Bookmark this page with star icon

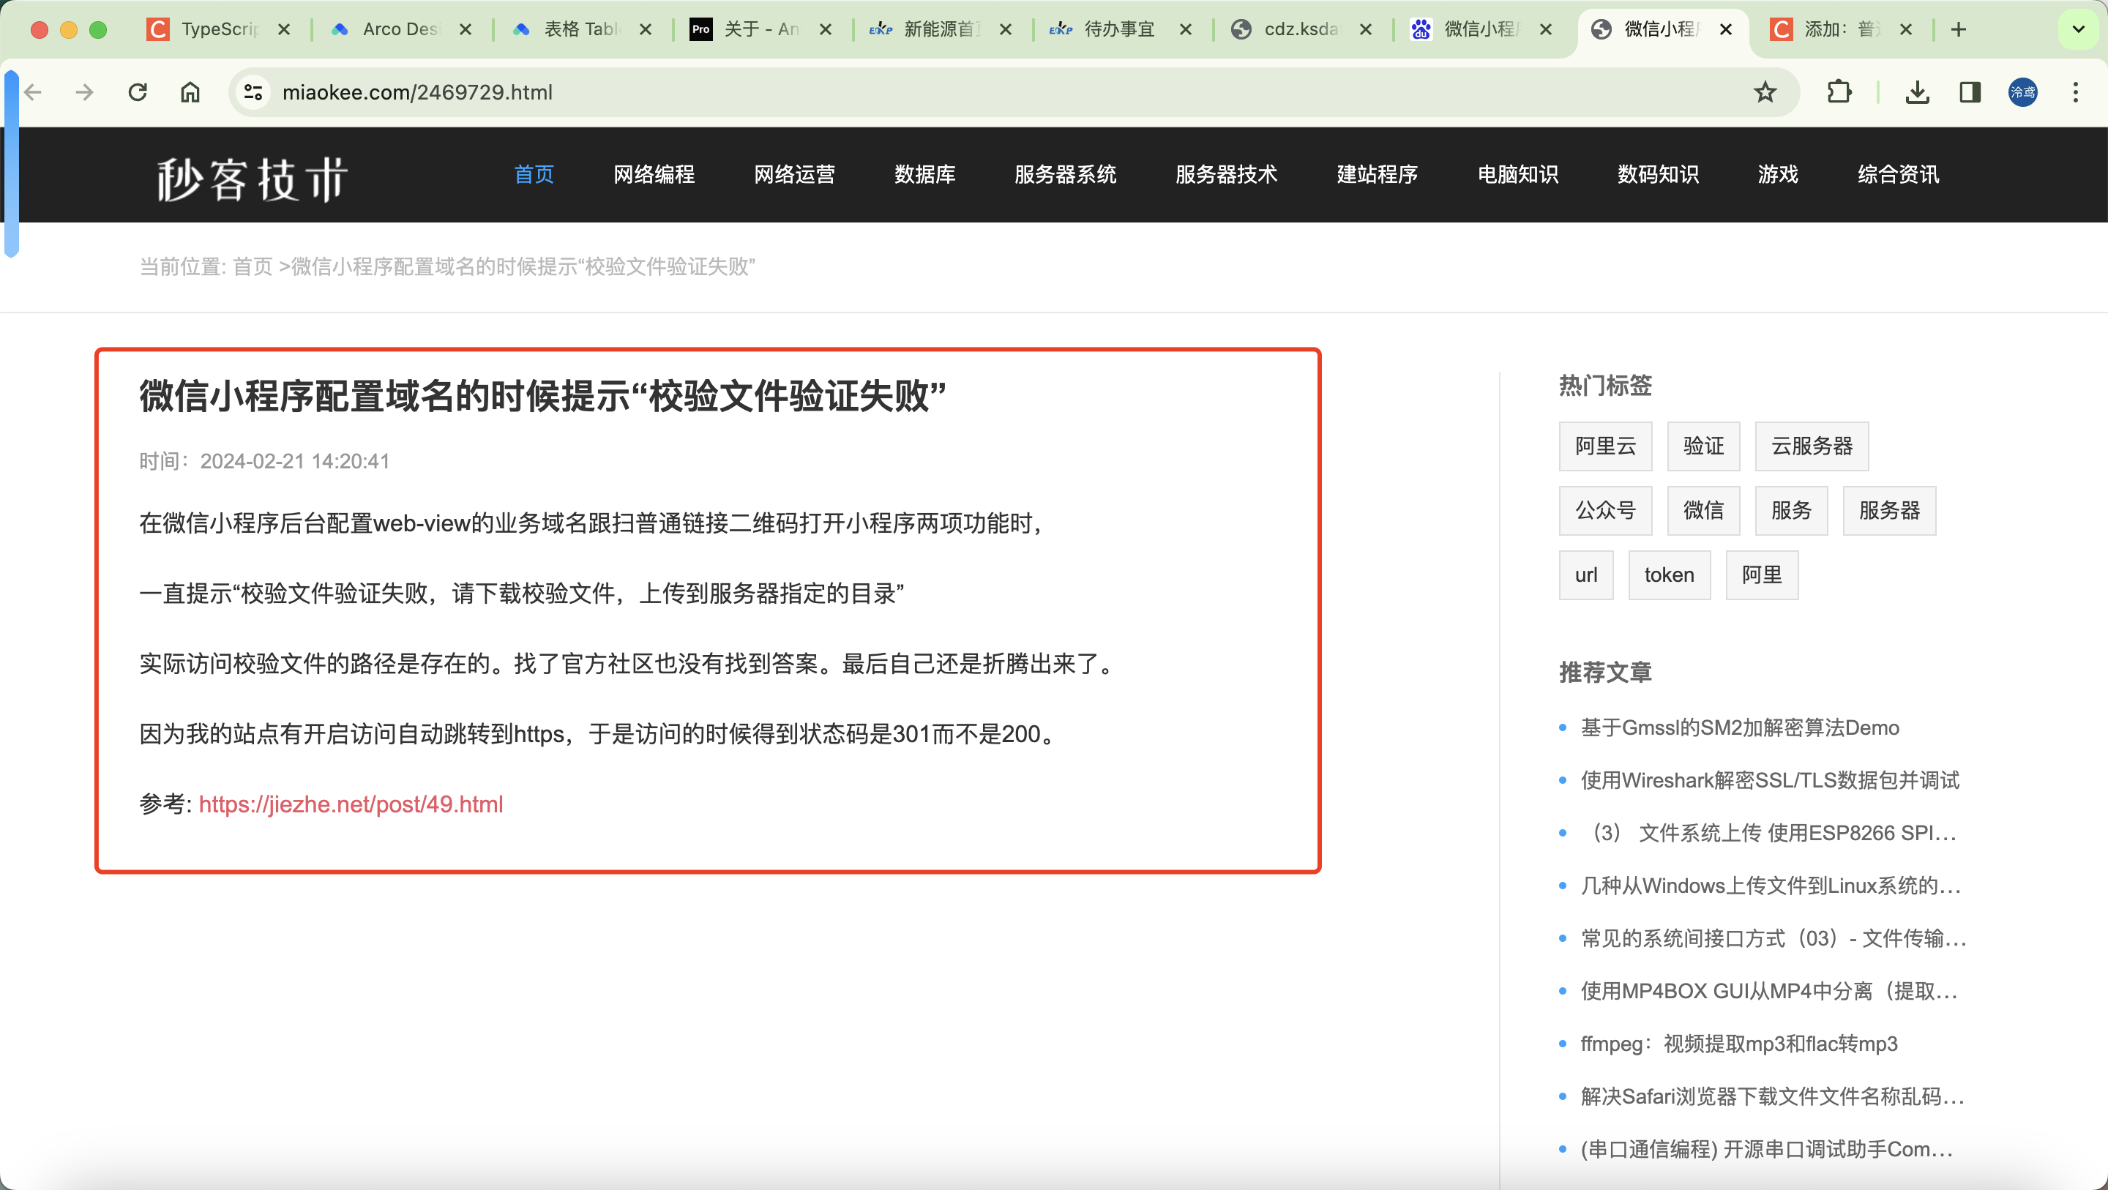[1764, 91]
